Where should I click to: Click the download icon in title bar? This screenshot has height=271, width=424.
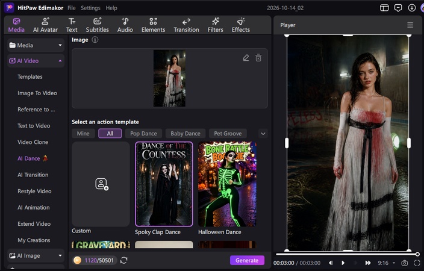coord(411,8)
